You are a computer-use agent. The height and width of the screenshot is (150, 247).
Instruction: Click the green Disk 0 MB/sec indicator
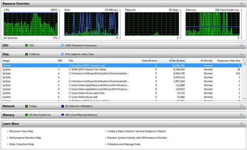point(27,54)
